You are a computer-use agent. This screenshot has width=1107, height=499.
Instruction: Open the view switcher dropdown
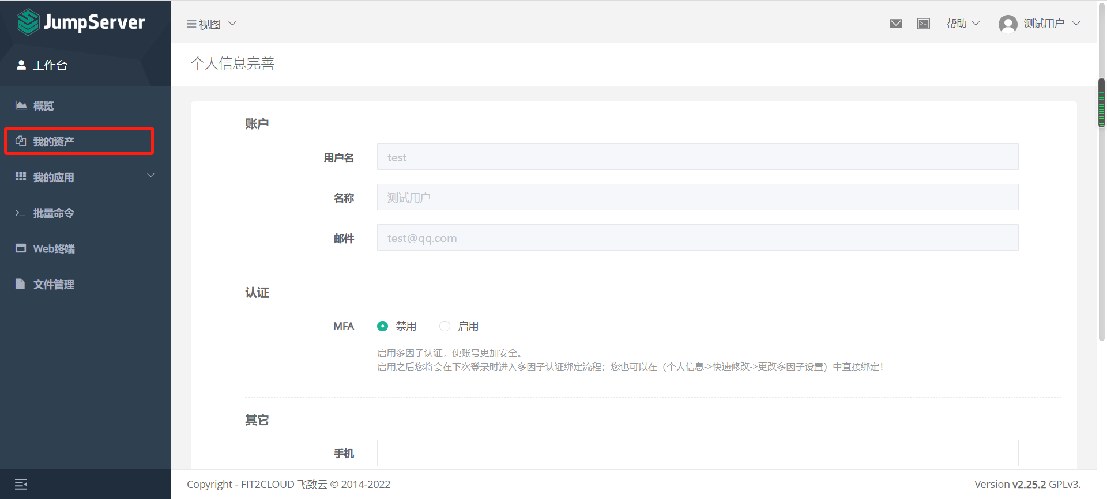pos(211,24)
